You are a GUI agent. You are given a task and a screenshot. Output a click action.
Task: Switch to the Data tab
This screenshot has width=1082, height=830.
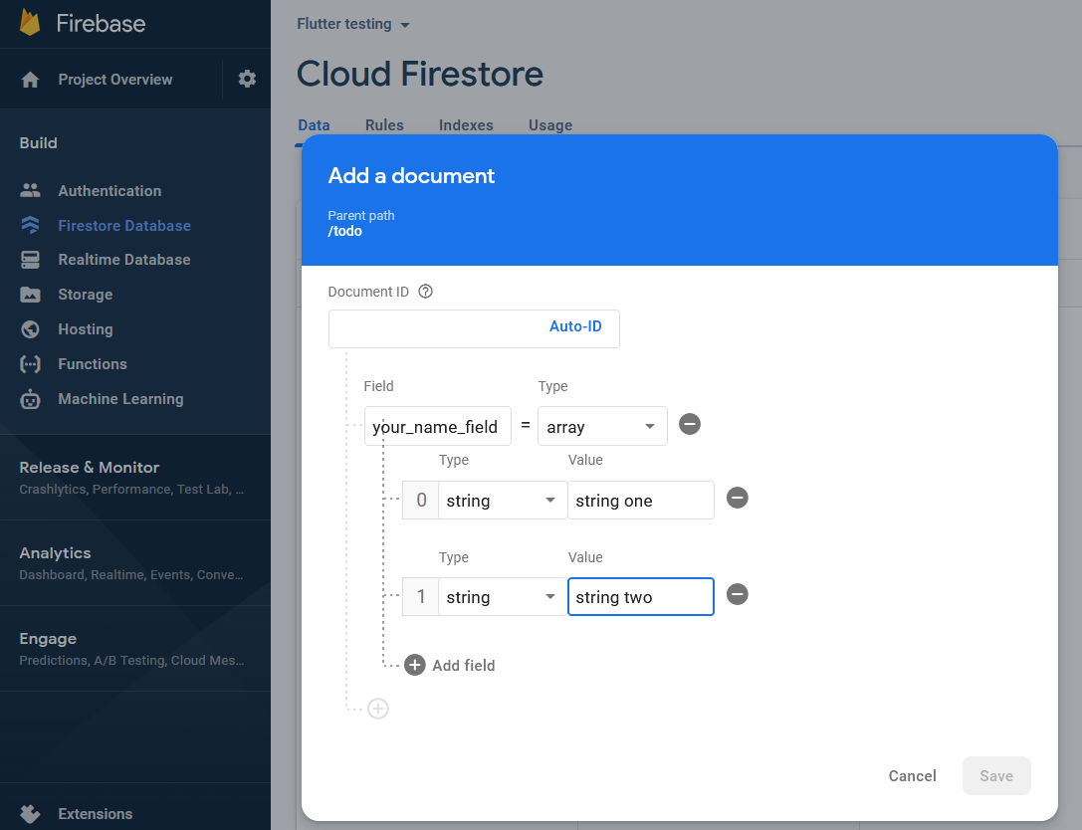pyautogui.click(x=314, y=125)
